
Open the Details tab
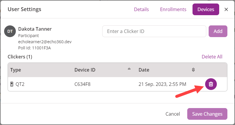tap(141, 9)
